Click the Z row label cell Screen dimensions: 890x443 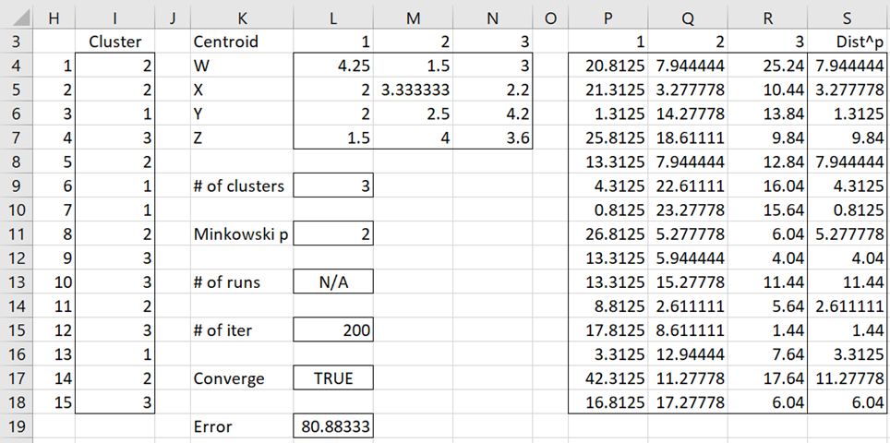click(240, 138)
